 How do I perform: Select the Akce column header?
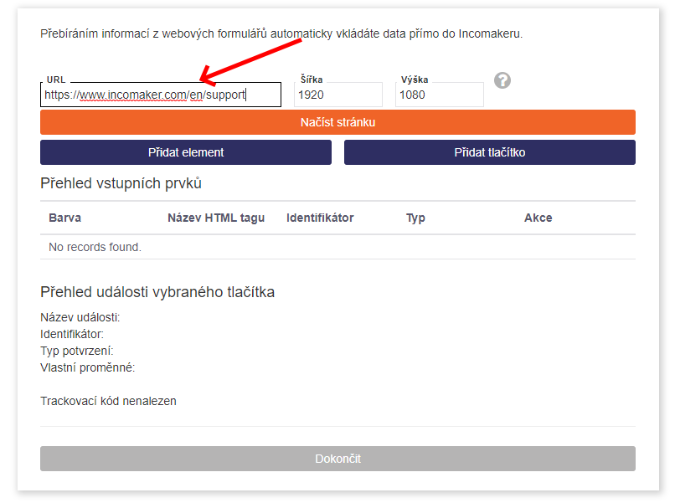coord(538,218)
